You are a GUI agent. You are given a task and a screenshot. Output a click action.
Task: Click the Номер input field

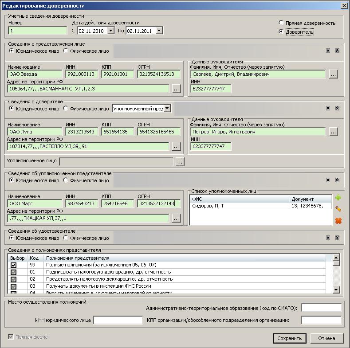pos(38,31)
